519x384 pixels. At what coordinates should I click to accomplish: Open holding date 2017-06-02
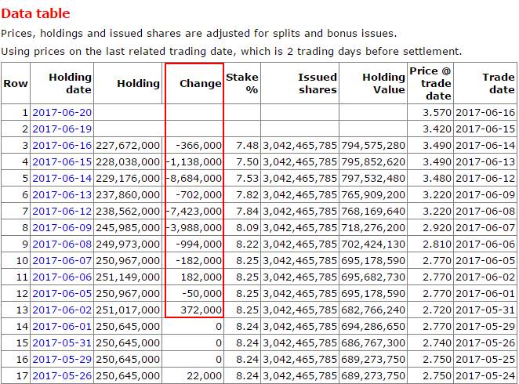pyautogui.click(x=62, y=310)
